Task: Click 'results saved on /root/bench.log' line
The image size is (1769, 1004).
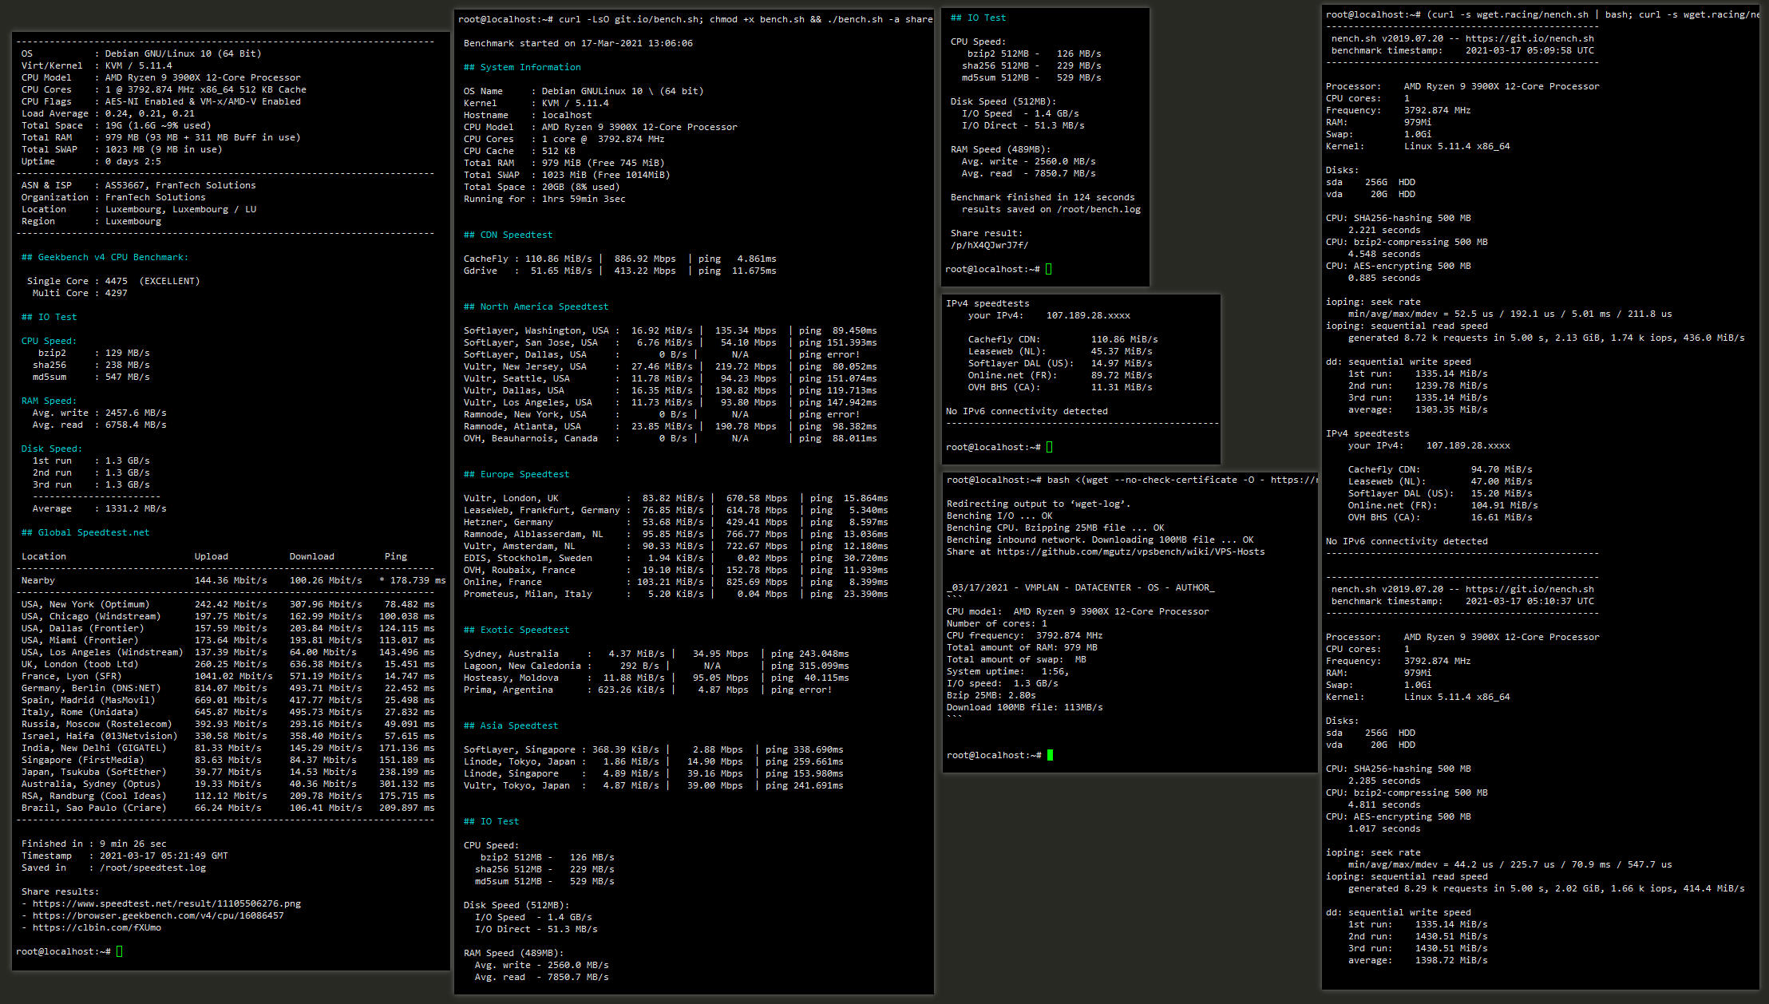Action: coord(1051,209)
